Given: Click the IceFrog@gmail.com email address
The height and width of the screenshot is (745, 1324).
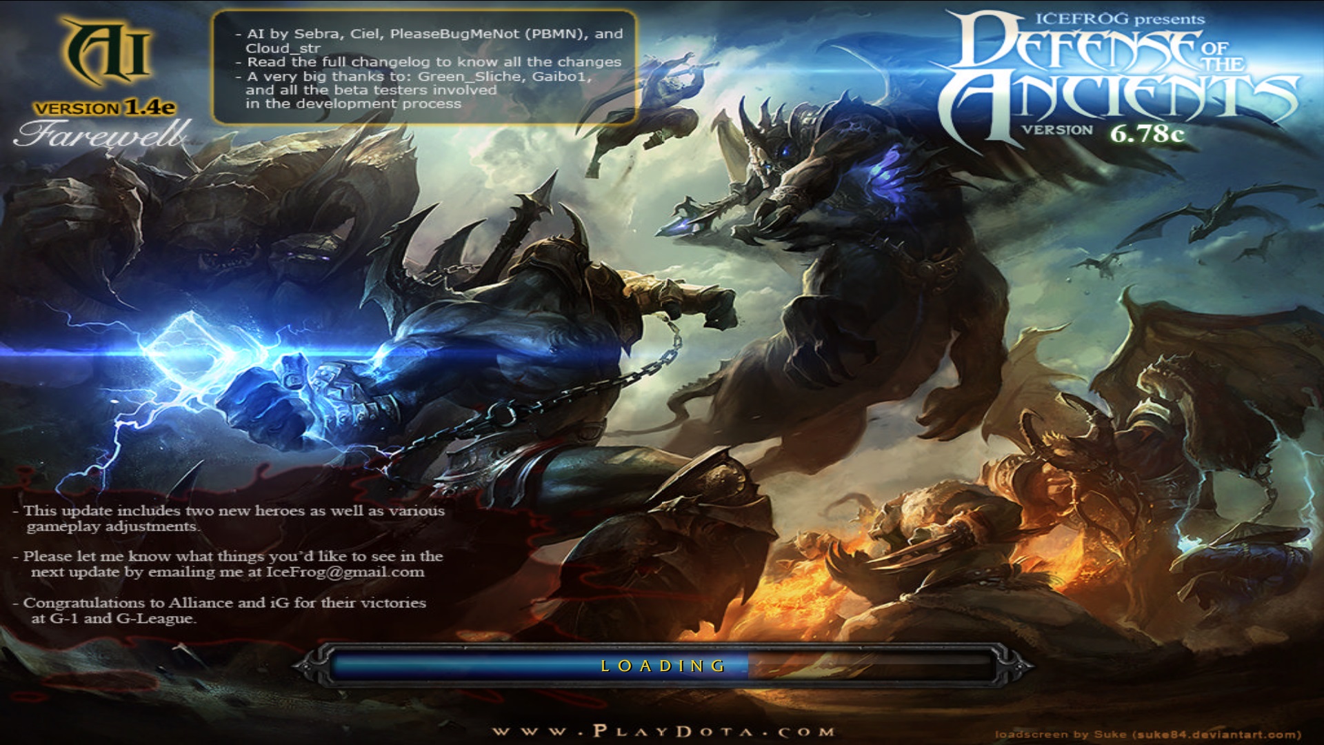Looking at the screenshot, I should tap(345, 572).
